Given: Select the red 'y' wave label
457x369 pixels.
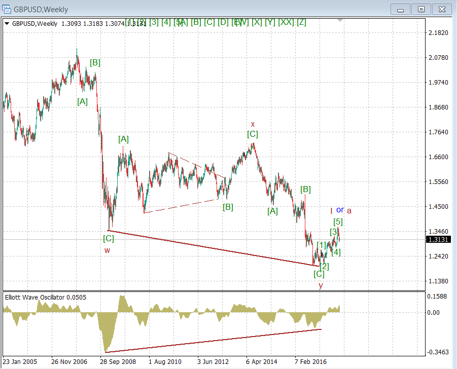Looking at the screenshot, I should click(x=321, y=285).
